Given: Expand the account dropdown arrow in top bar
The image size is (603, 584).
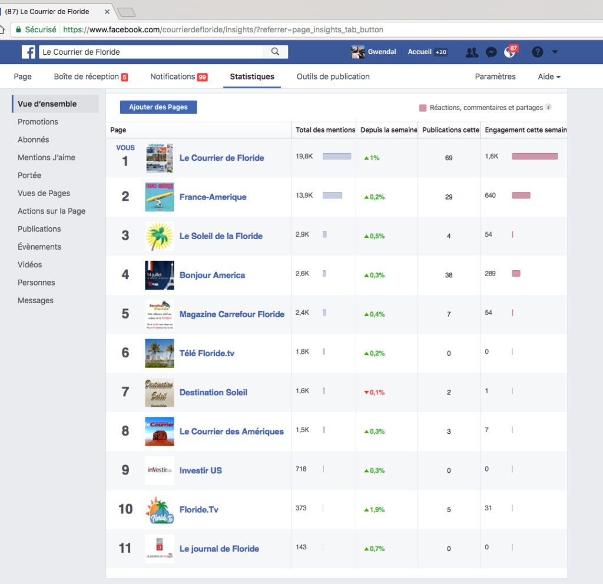Looking at the screenshot, I should click(x=555, y=52).
